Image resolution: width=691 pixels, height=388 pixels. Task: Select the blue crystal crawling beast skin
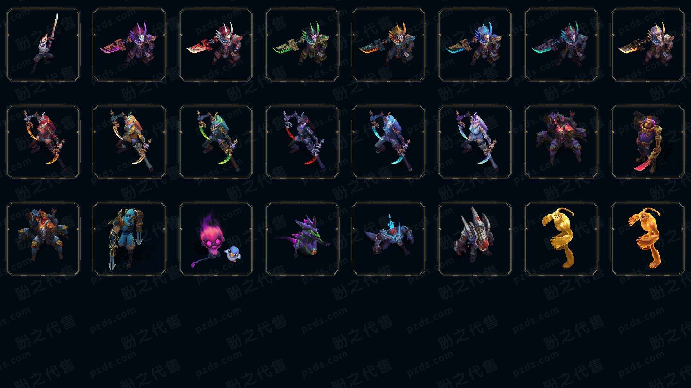389,239
